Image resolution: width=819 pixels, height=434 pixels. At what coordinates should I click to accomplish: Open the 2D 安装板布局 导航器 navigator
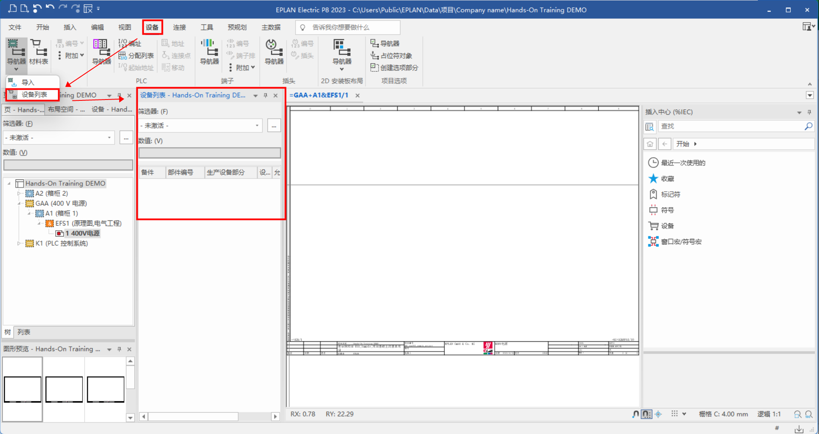click(342, 54)
